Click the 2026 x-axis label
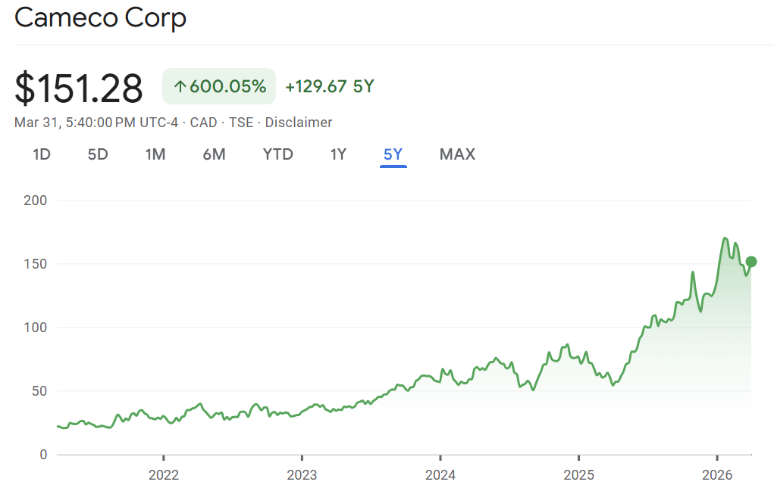This screenshot has width=774, height=488. 717,474
